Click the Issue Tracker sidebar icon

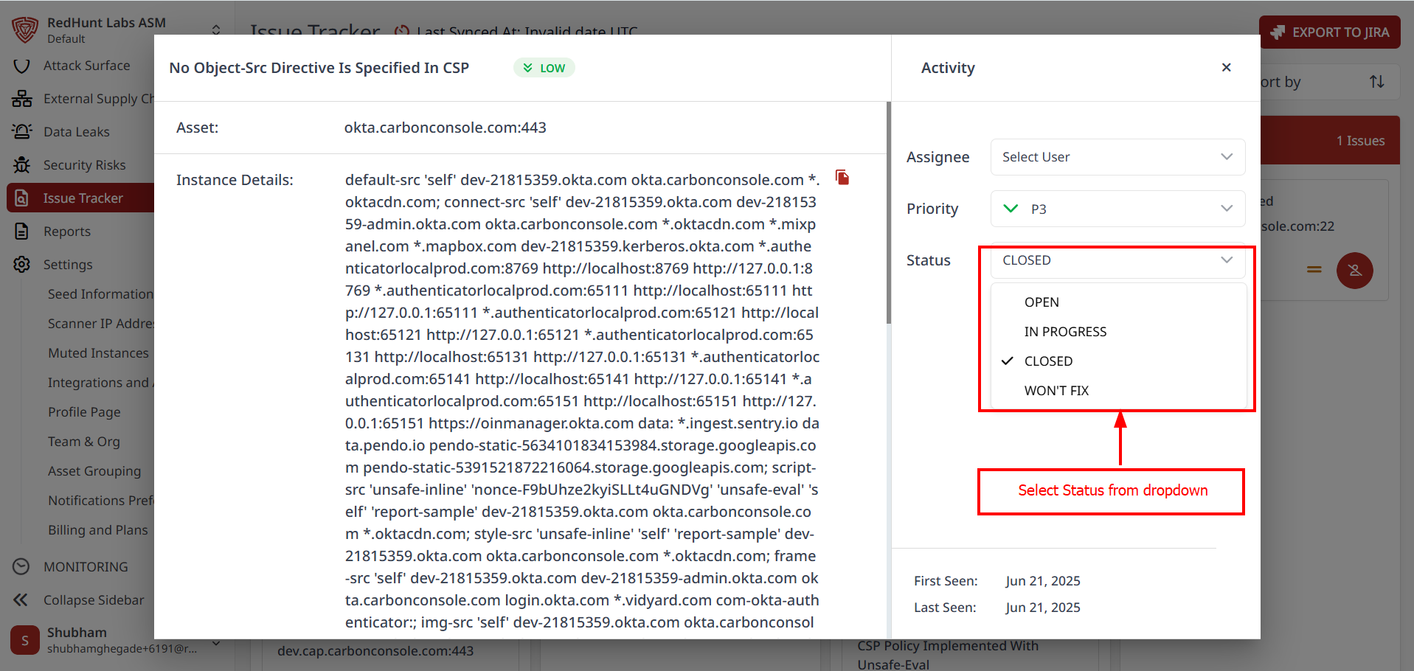pos(22,198)
